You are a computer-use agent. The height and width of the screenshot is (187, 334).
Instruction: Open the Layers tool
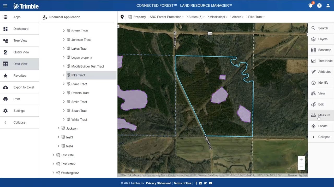[321, 39]
